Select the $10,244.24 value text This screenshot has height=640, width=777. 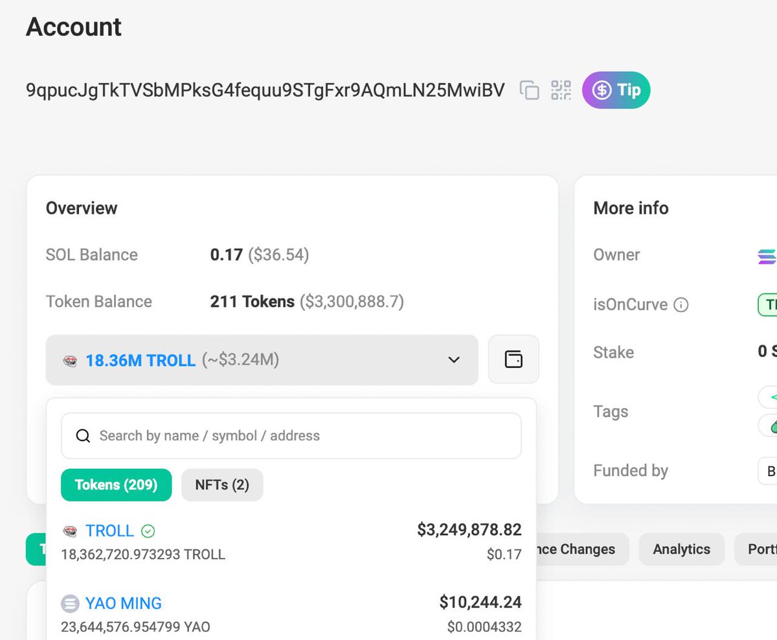coord(480,602)
